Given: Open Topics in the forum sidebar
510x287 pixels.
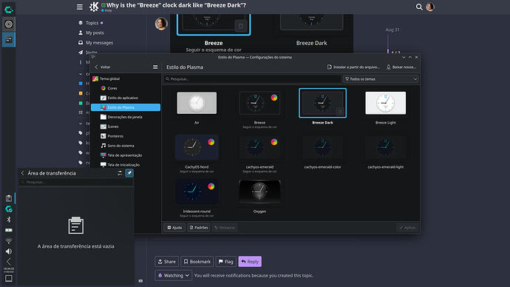Looking at the screenshot, I should point(92,23).
